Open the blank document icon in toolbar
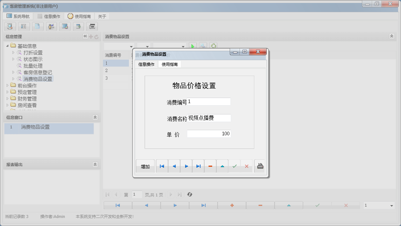Screen dimensions: 401x226 click(38, 26)
